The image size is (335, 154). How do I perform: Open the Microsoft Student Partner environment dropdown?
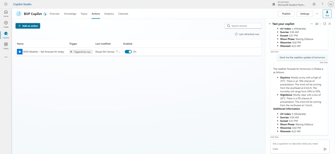point(292,4)
